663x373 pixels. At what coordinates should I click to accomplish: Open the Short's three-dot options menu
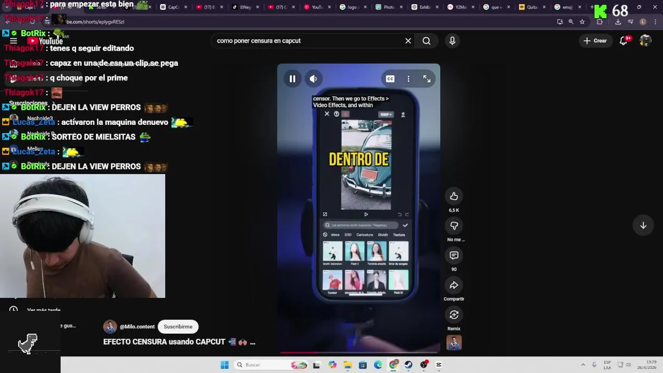(408, 79)
